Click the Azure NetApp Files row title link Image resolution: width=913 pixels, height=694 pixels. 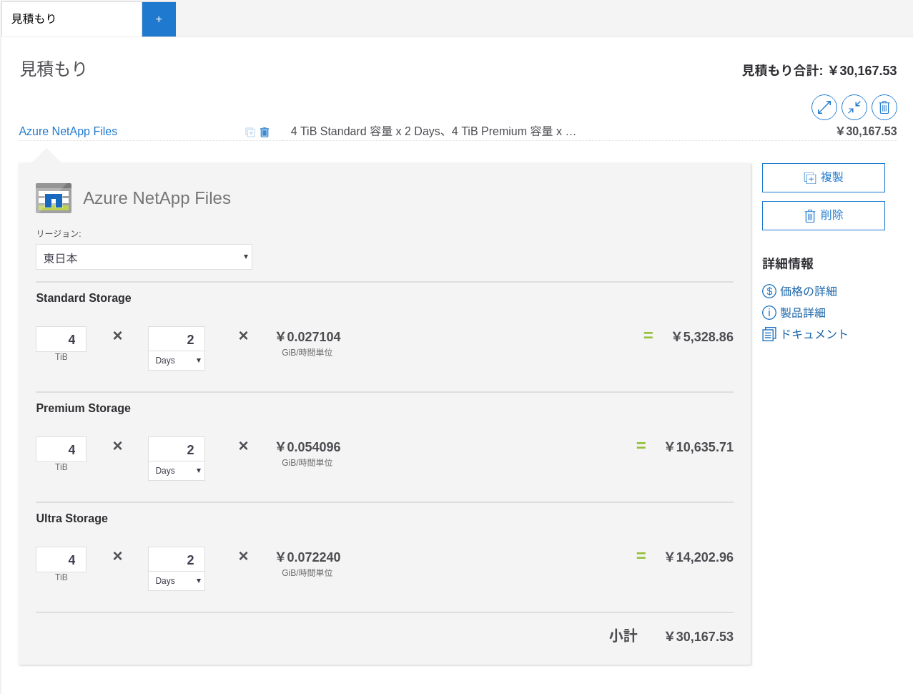click(x=68, y=132)
